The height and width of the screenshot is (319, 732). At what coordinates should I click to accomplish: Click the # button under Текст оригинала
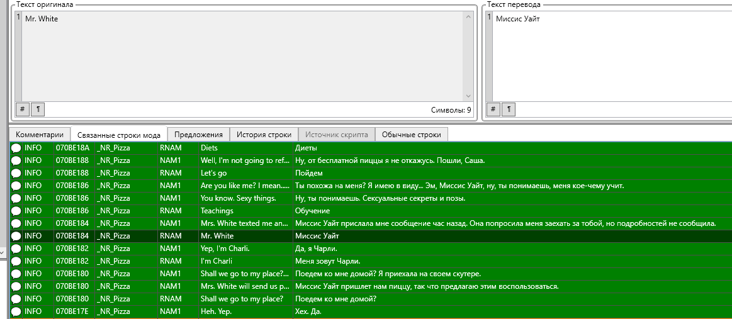coord(23,109)
